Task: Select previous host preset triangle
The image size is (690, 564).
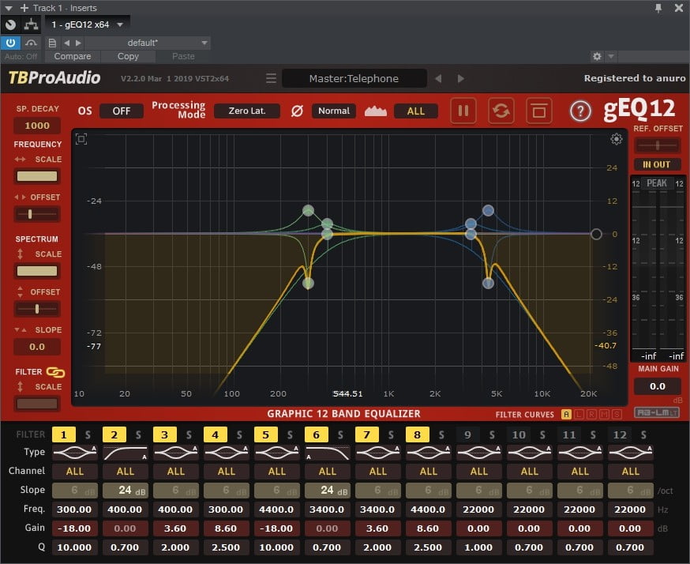Action: [x=66, y=43]
